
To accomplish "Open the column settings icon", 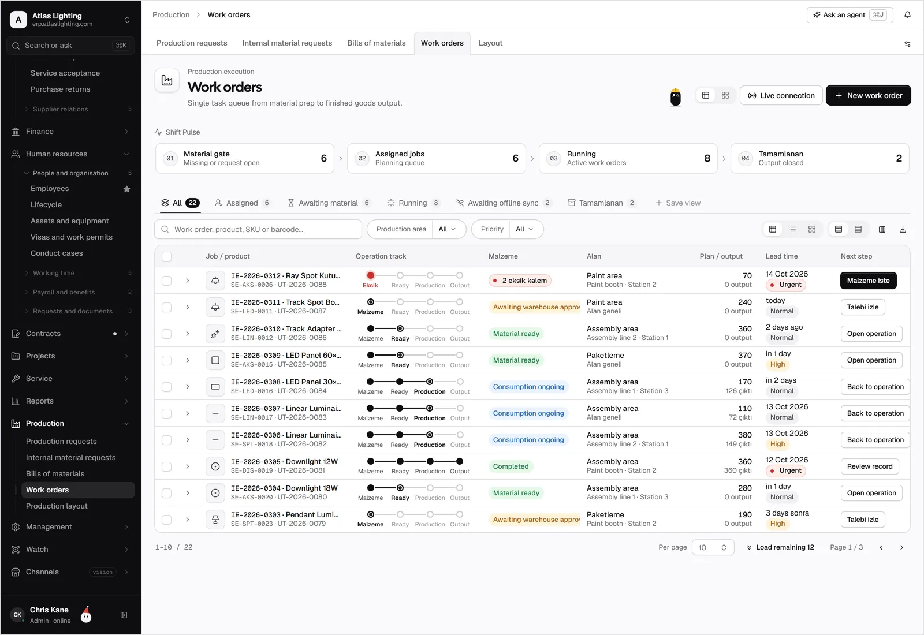I will (x=882, y=230).
